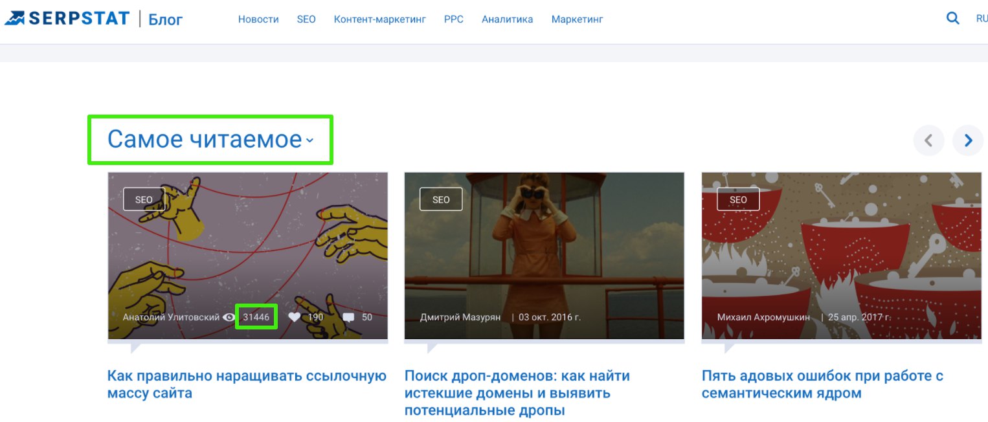Open the Аналитика section
The image size is (988, 422).
click(508, 19)
